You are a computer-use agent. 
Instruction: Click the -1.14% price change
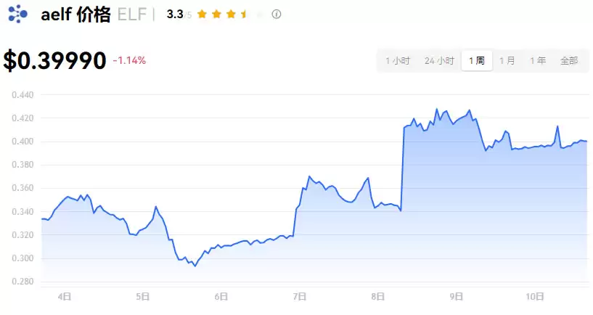pyautogui.click(x=129, y=60)
